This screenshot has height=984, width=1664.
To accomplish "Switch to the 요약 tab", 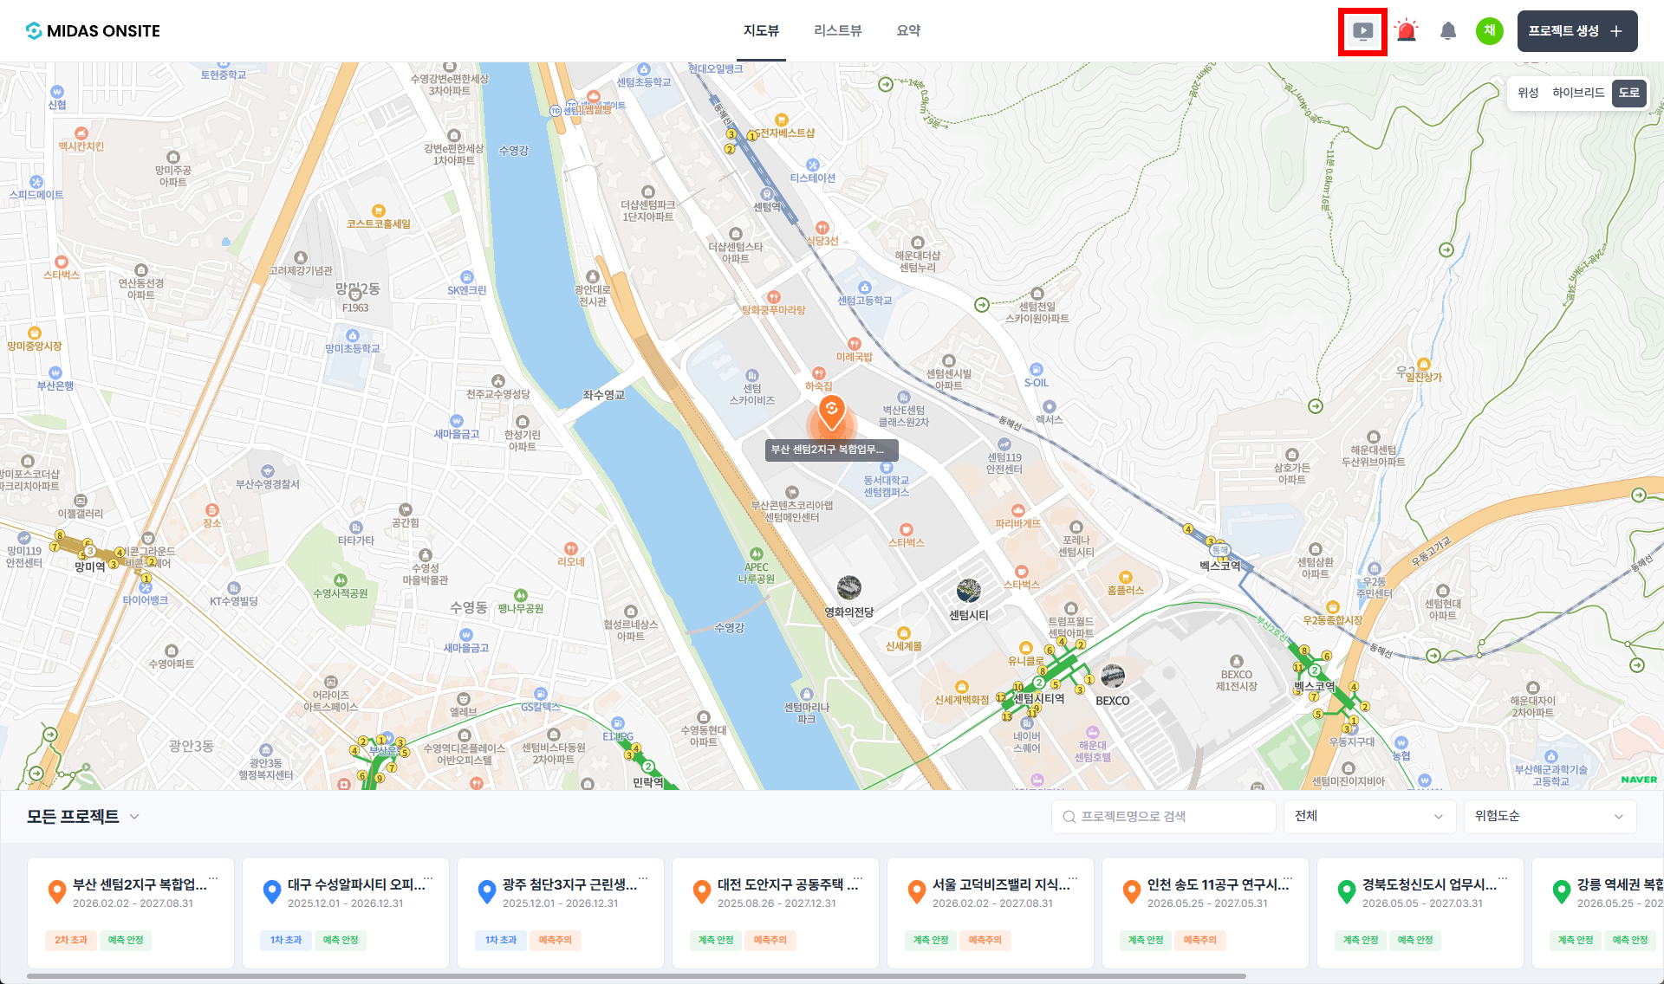I will coord(908,31).
